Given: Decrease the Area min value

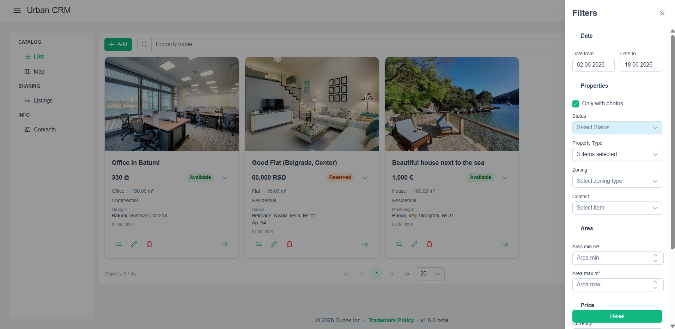Looking at the screenshot, I should 655,261.
